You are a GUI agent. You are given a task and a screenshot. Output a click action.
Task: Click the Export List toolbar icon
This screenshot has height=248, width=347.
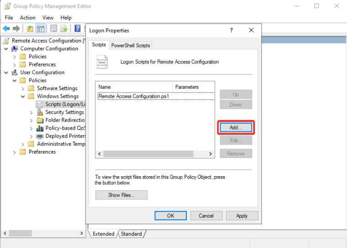pyautogui.click(x=64, y=29)
